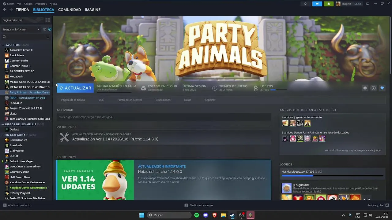The image size is (392, 220).
Task: Open the green notifications bell
Action: point(329,4)
